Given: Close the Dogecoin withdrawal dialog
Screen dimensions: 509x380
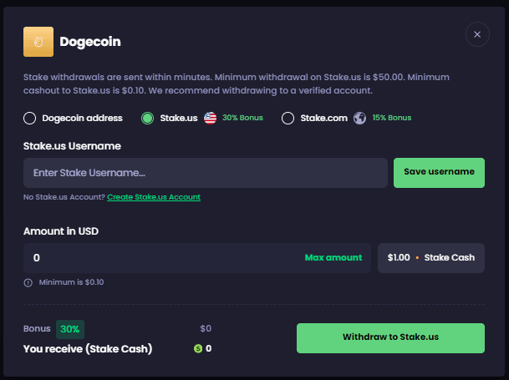Looking at the screenshot, I should coord(477,34).
